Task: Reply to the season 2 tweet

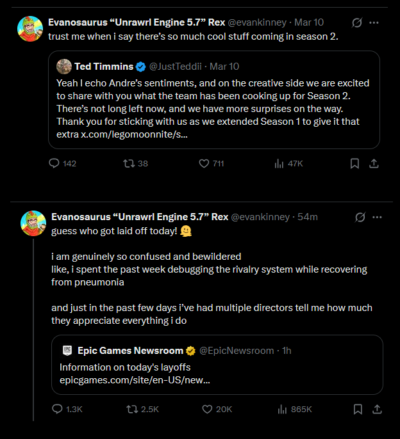Action: [x=54, y=164]
